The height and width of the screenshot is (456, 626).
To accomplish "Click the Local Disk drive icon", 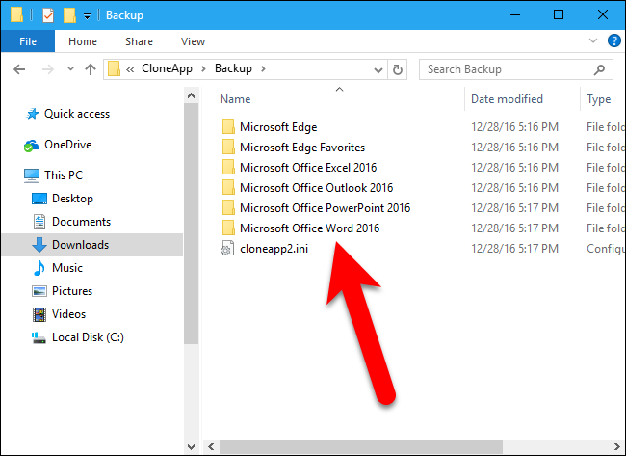I will pos(39,338).
